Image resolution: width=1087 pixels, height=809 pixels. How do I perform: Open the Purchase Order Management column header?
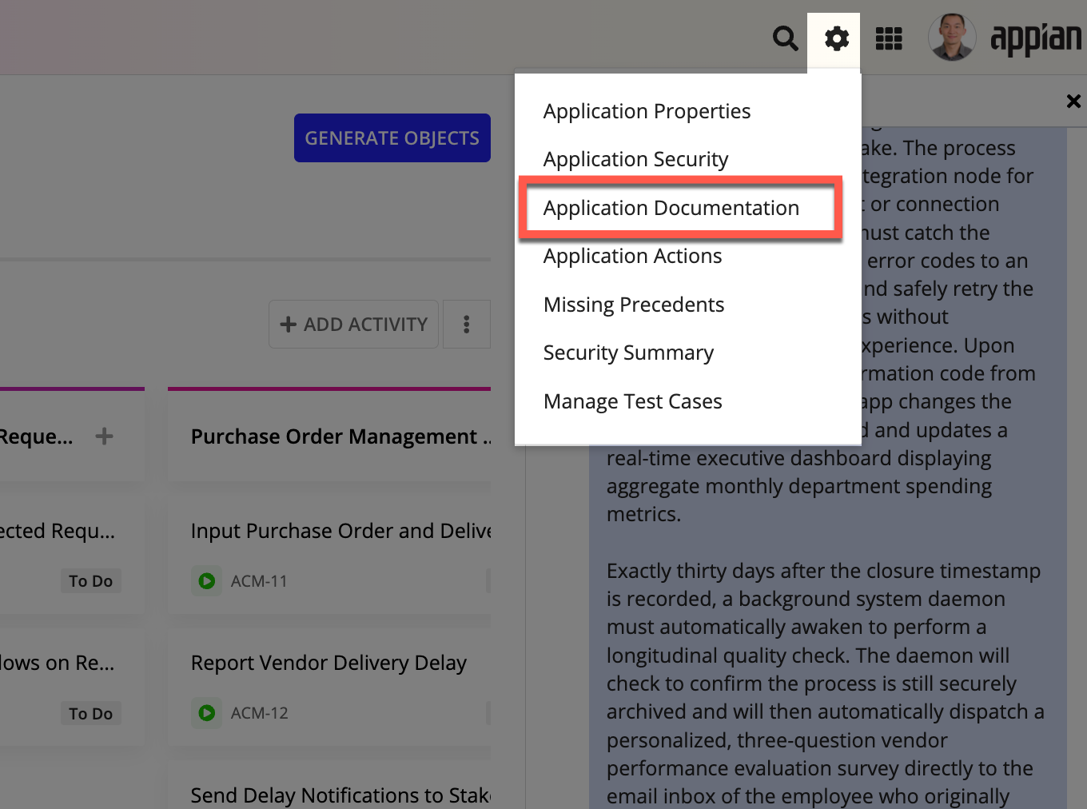click(x=341, y=436)
